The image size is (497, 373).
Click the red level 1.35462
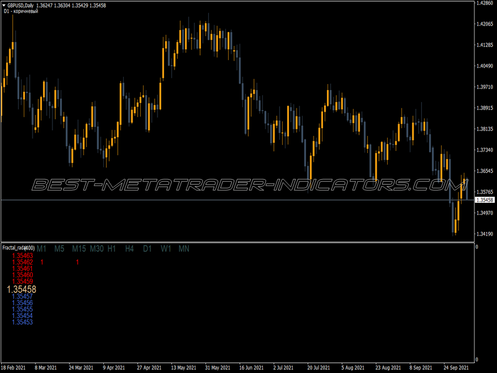[x=22, y=262]
